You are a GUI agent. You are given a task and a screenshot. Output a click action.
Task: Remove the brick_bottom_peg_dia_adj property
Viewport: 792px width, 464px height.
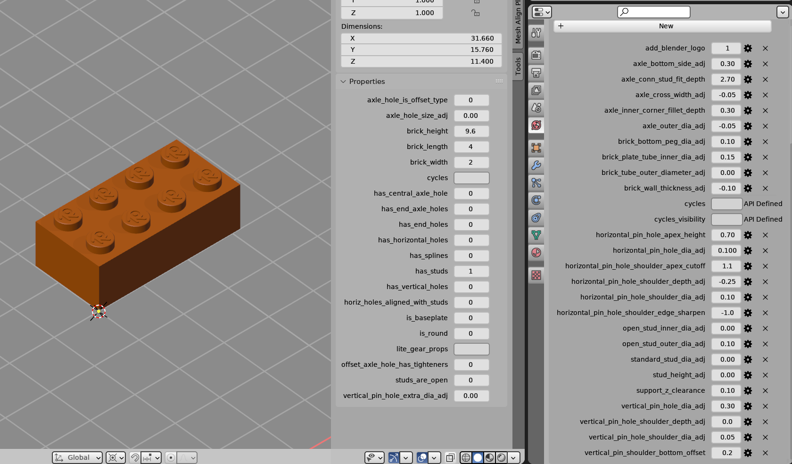(765, 141)
